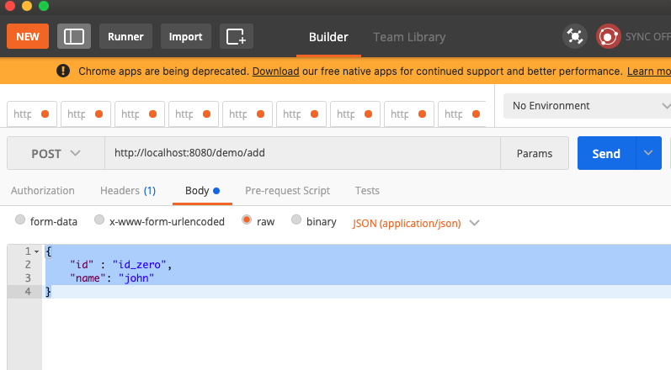The image size is (671, 370).
Task: Select the x-www-form-urlencoded option
Action: (x=99, y=221)
